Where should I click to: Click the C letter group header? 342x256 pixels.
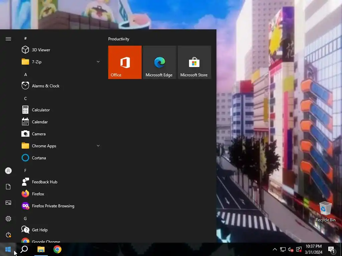coord(25,98)
